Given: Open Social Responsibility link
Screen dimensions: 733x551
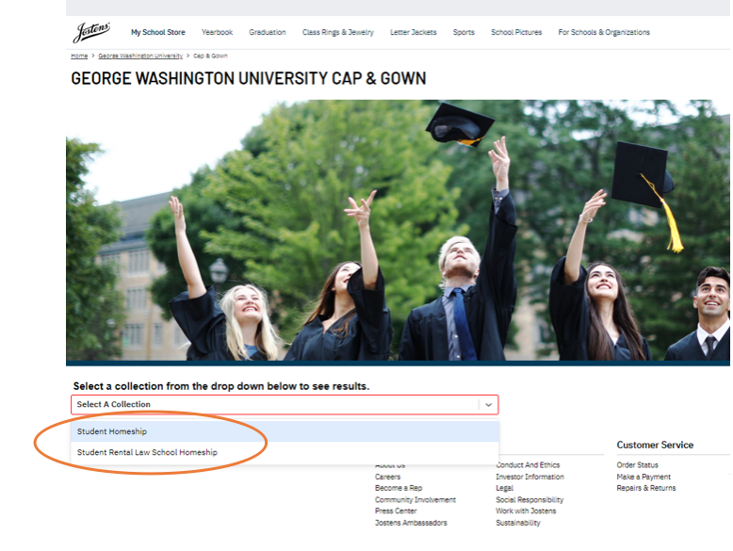Looking at the screenshot, I should tap(529, 499).
